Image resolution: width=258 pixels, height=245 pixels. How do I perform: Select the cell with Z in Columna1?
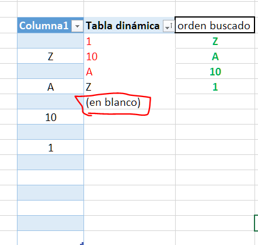(x=50, y=56)
